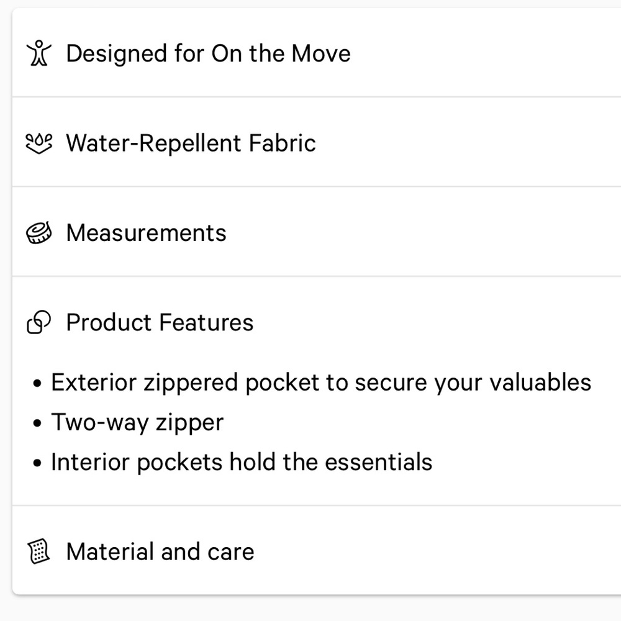Image resolution: width=621 pixels, height=621 pixels.
Task: Click the overlapping shapes Product Features icon
Action: coord(39,323)
